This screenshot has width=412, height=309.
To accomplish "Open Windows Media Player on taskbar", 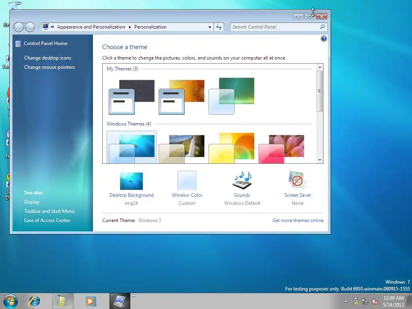I will pyautogui.click(x=91, y=301).
